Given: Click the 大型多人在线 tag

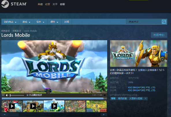Looking at the screenshot, I should coord(136,99).
